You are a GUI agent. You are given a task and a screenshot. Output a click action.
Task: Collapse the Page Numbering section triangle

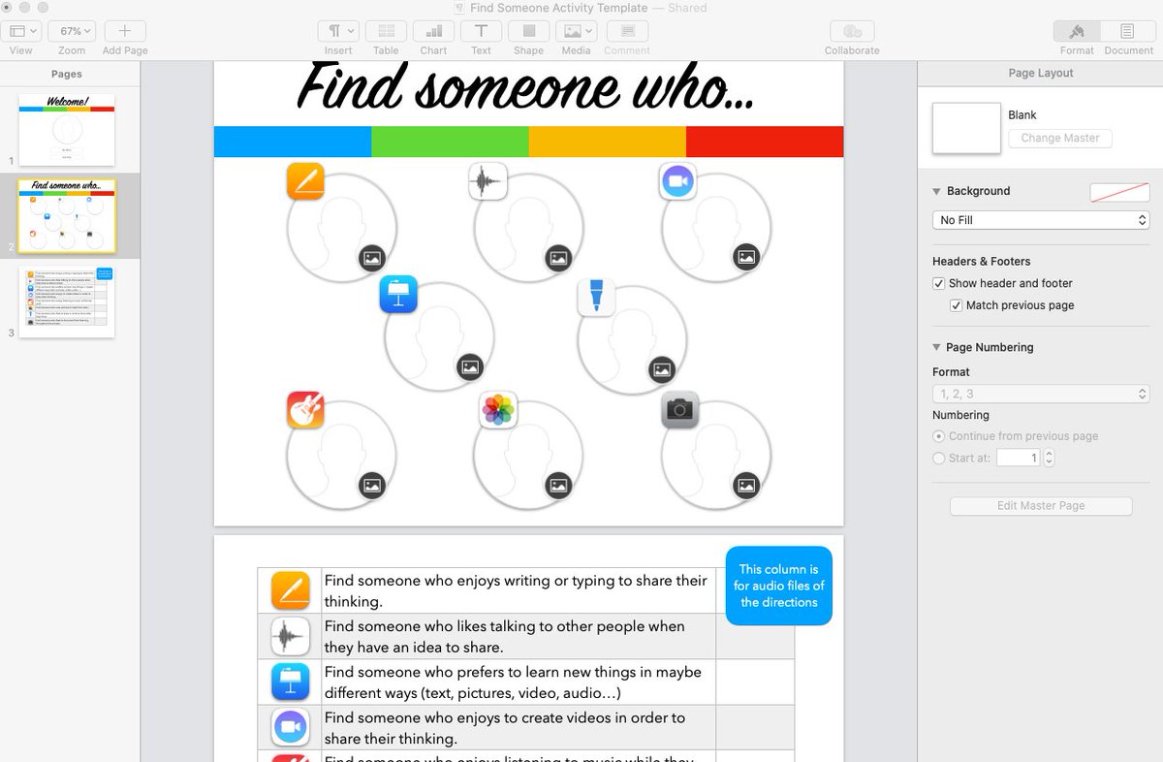937,347
